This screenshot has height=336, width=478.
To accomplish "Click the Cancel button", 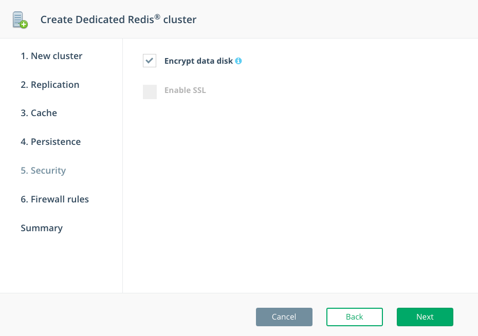I will click(x=284, y=317).
